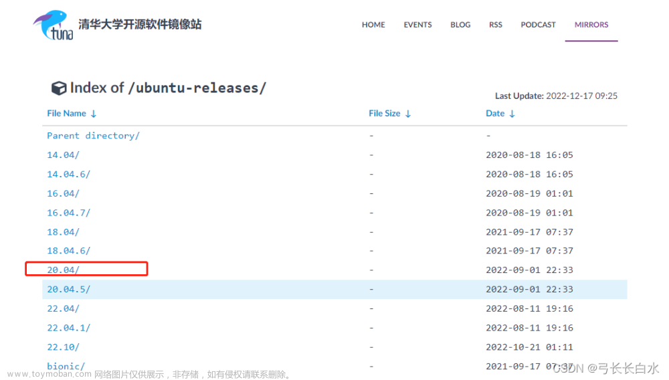
Task: Click the File Name column header
Action: (66, 114)
